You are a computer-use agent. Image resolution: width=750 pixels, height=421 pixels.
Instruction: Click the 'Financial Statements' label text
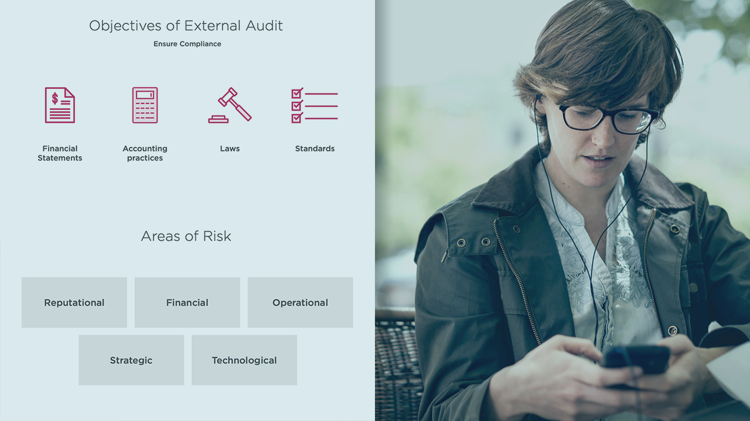60,153
